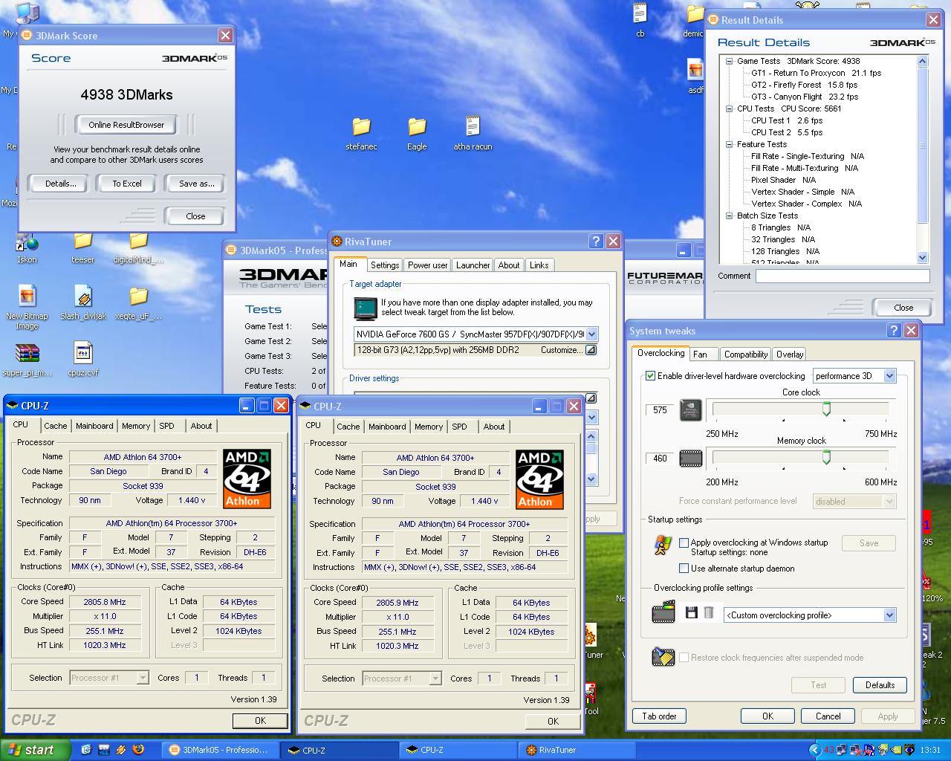Click the Defaults button in System tweaks
The image size is (951, 761).
click(880, 685)
